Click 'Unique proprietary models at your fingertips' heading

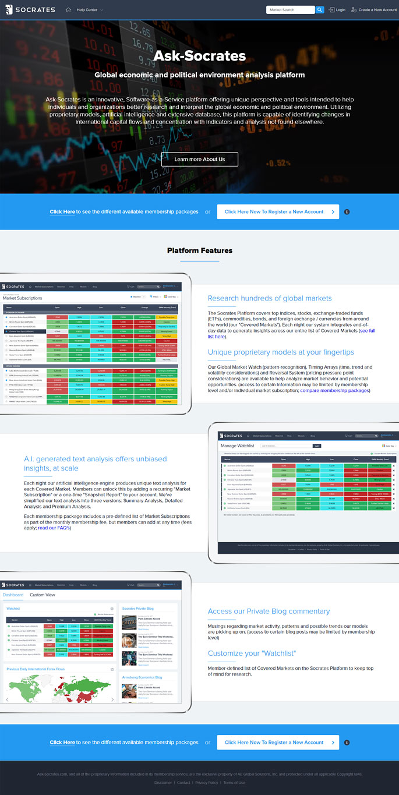pyautogui.click(x=281, y=352)
